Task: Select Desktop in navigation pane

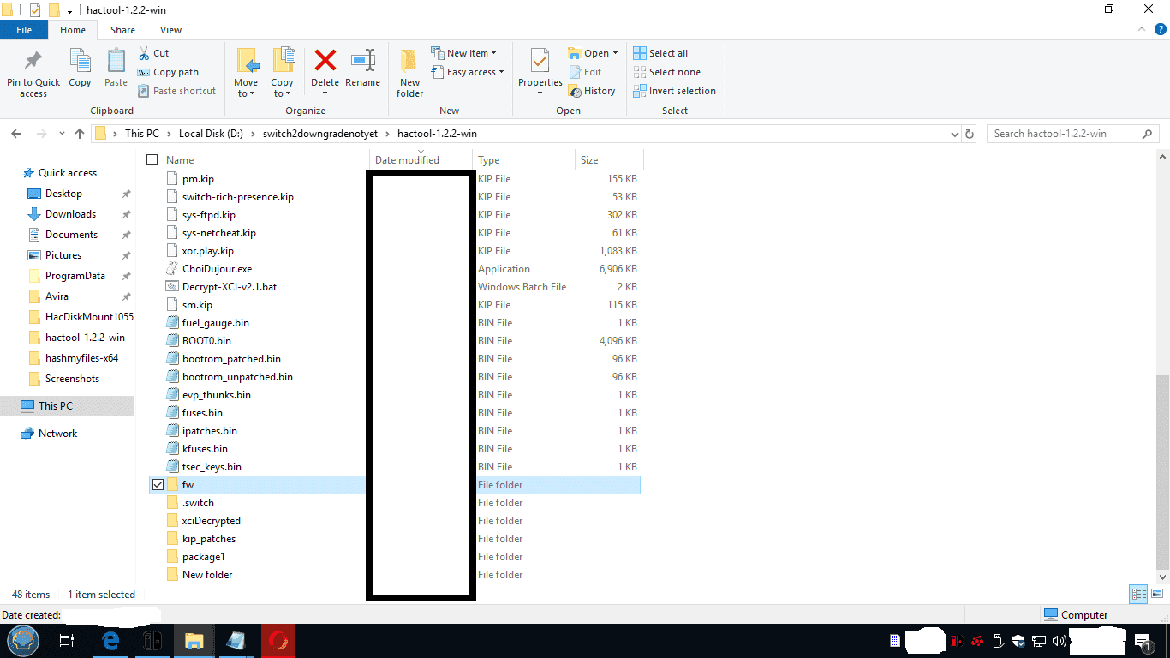Action: (x=63, y=194)
